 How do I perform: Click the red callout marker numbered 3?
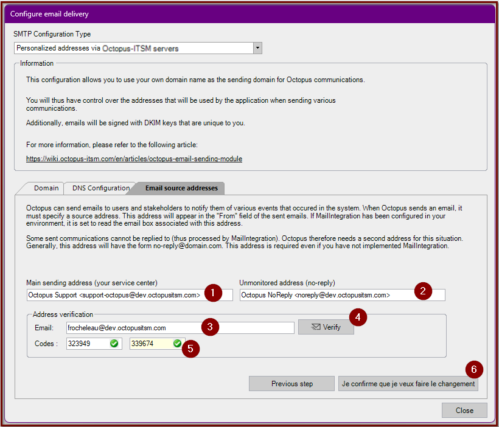210,327
